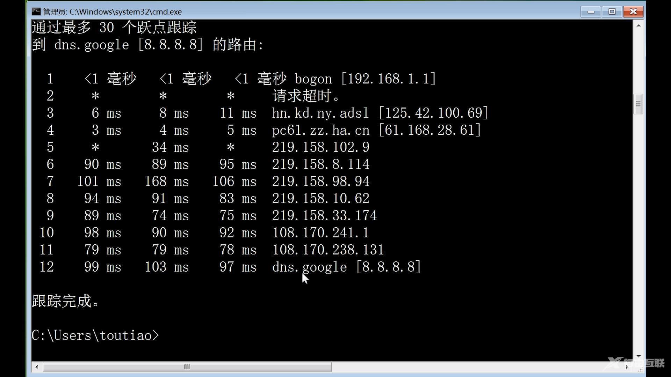The height and width of the screenshot is (377, 671).
Task: Click the title bar text C:\Windows\system32\cmd.exe
Action: [x=125, y=12]
